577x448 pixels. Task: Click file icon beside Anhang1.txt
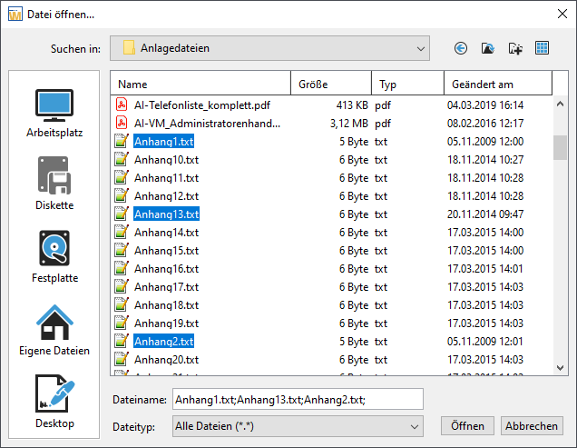pyautogui.click(x=122, y=141)
